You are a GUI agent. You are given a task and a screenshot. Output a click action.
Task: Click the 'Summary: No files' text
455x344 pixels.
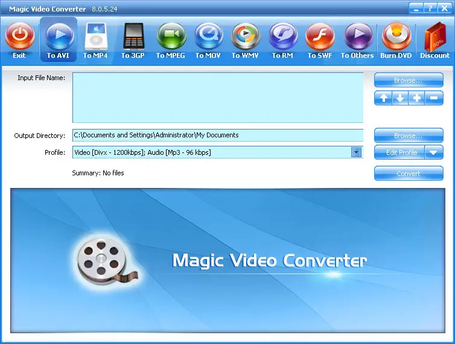(x=98, y=173)
